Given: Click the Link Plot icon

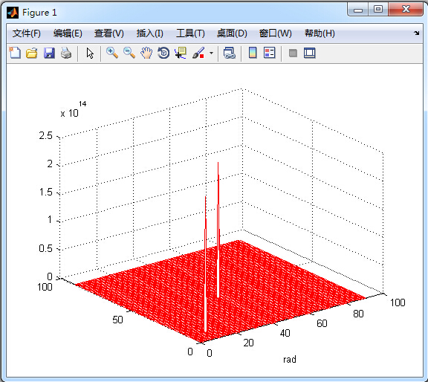Looking at the screenshot, I should (x=230, y=53).
